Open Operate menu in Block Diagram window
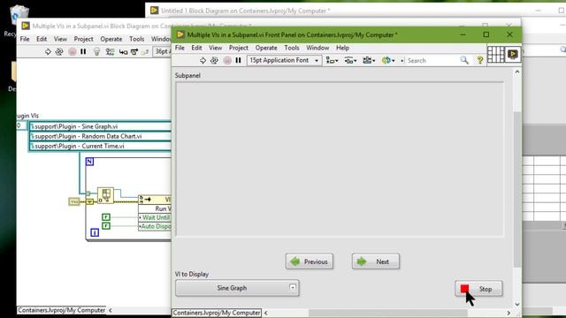 click(x=111, y=39)
